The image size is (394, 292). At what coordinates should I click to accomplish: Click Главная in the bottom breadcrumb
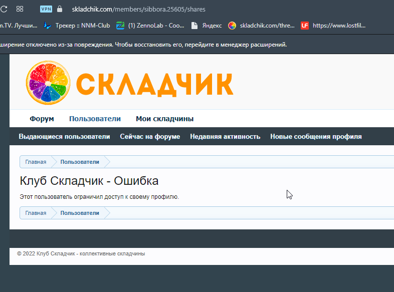36,213
